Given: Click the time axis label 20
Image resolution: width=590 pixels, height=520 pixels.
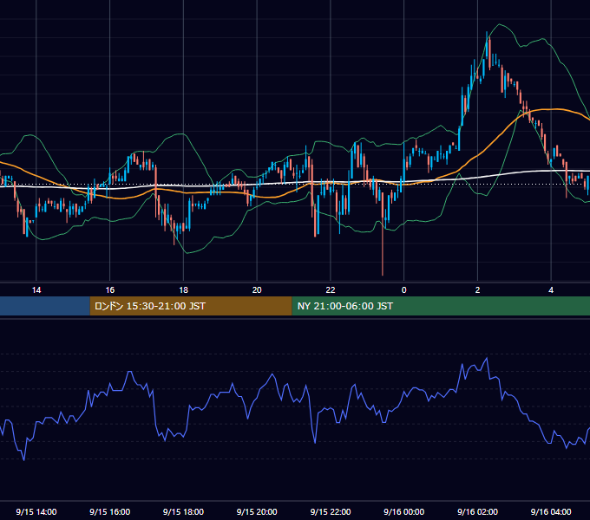Looking at the screenshot, I should pos(257,290).
